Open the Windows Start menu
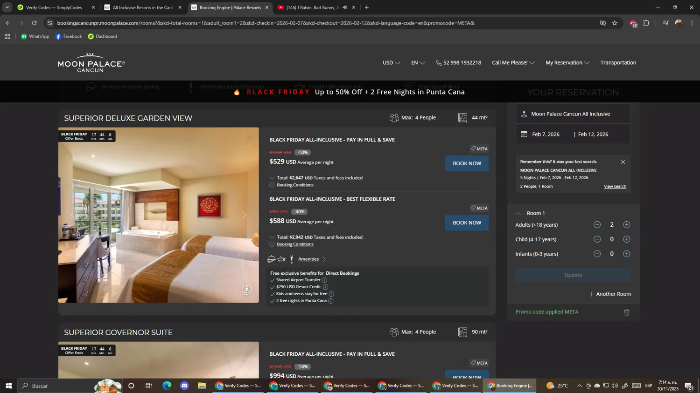The height and width of the screenshot is (393, 700). (x=8, y=386)
